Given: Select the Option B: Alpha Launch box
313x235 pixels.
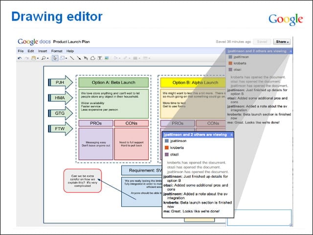Looking at the screenshot, I should click(x=193, y=83).
